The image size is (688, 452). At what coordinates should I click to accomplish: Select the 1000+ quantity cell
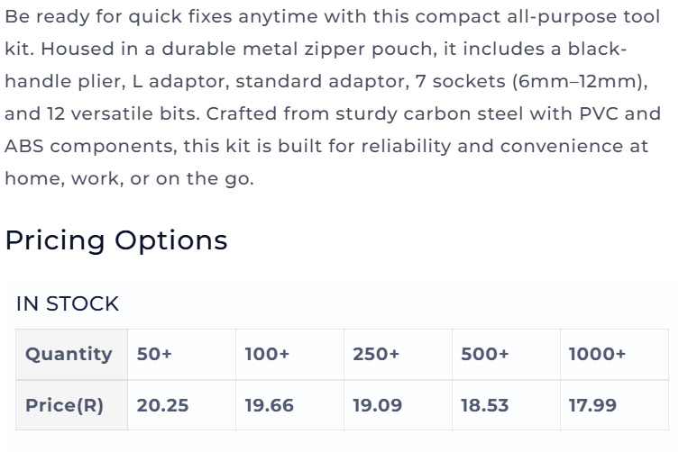point(615,355)
